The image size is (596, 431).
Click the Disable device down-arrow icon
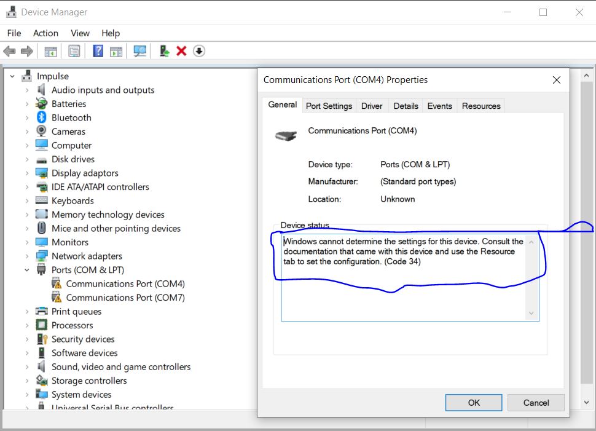click(x=199, y=51)
